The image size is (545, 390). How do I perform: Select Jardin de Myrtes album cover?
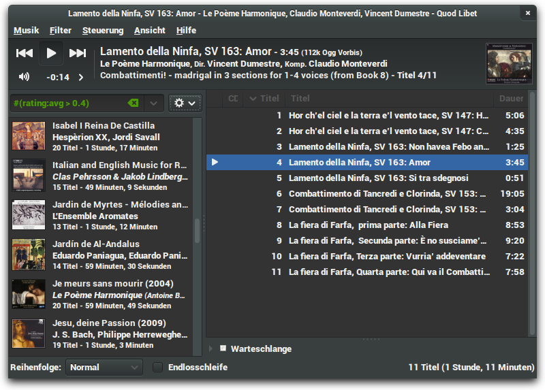pos(29,214)
